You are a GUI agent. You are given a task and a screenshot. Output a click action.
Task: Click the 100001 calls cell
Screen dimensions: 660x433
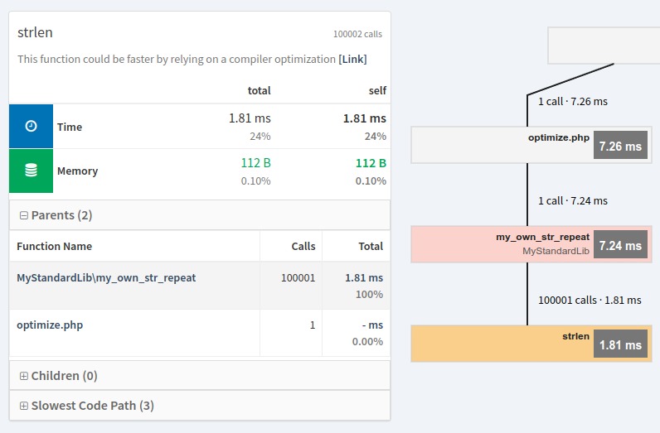coord(298,278)
